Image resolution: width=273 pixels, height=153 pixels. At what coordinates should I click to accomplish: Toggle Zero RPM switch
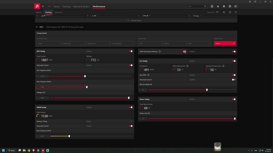[x=234, y=75]
